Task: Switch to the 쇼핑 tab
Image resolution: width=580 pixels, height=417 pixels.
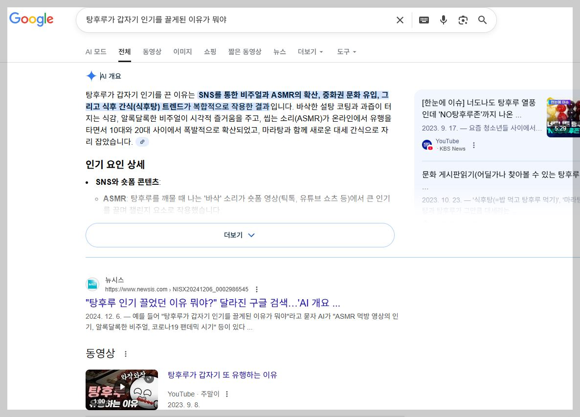Action: 210,52
